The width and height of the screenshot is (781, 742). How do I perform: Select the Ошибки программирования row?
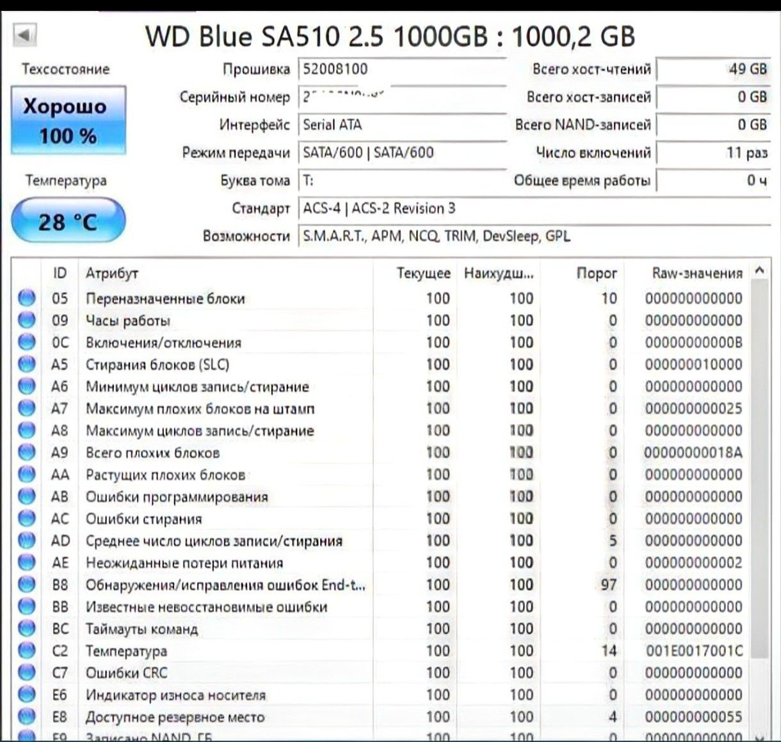(382, 496)
